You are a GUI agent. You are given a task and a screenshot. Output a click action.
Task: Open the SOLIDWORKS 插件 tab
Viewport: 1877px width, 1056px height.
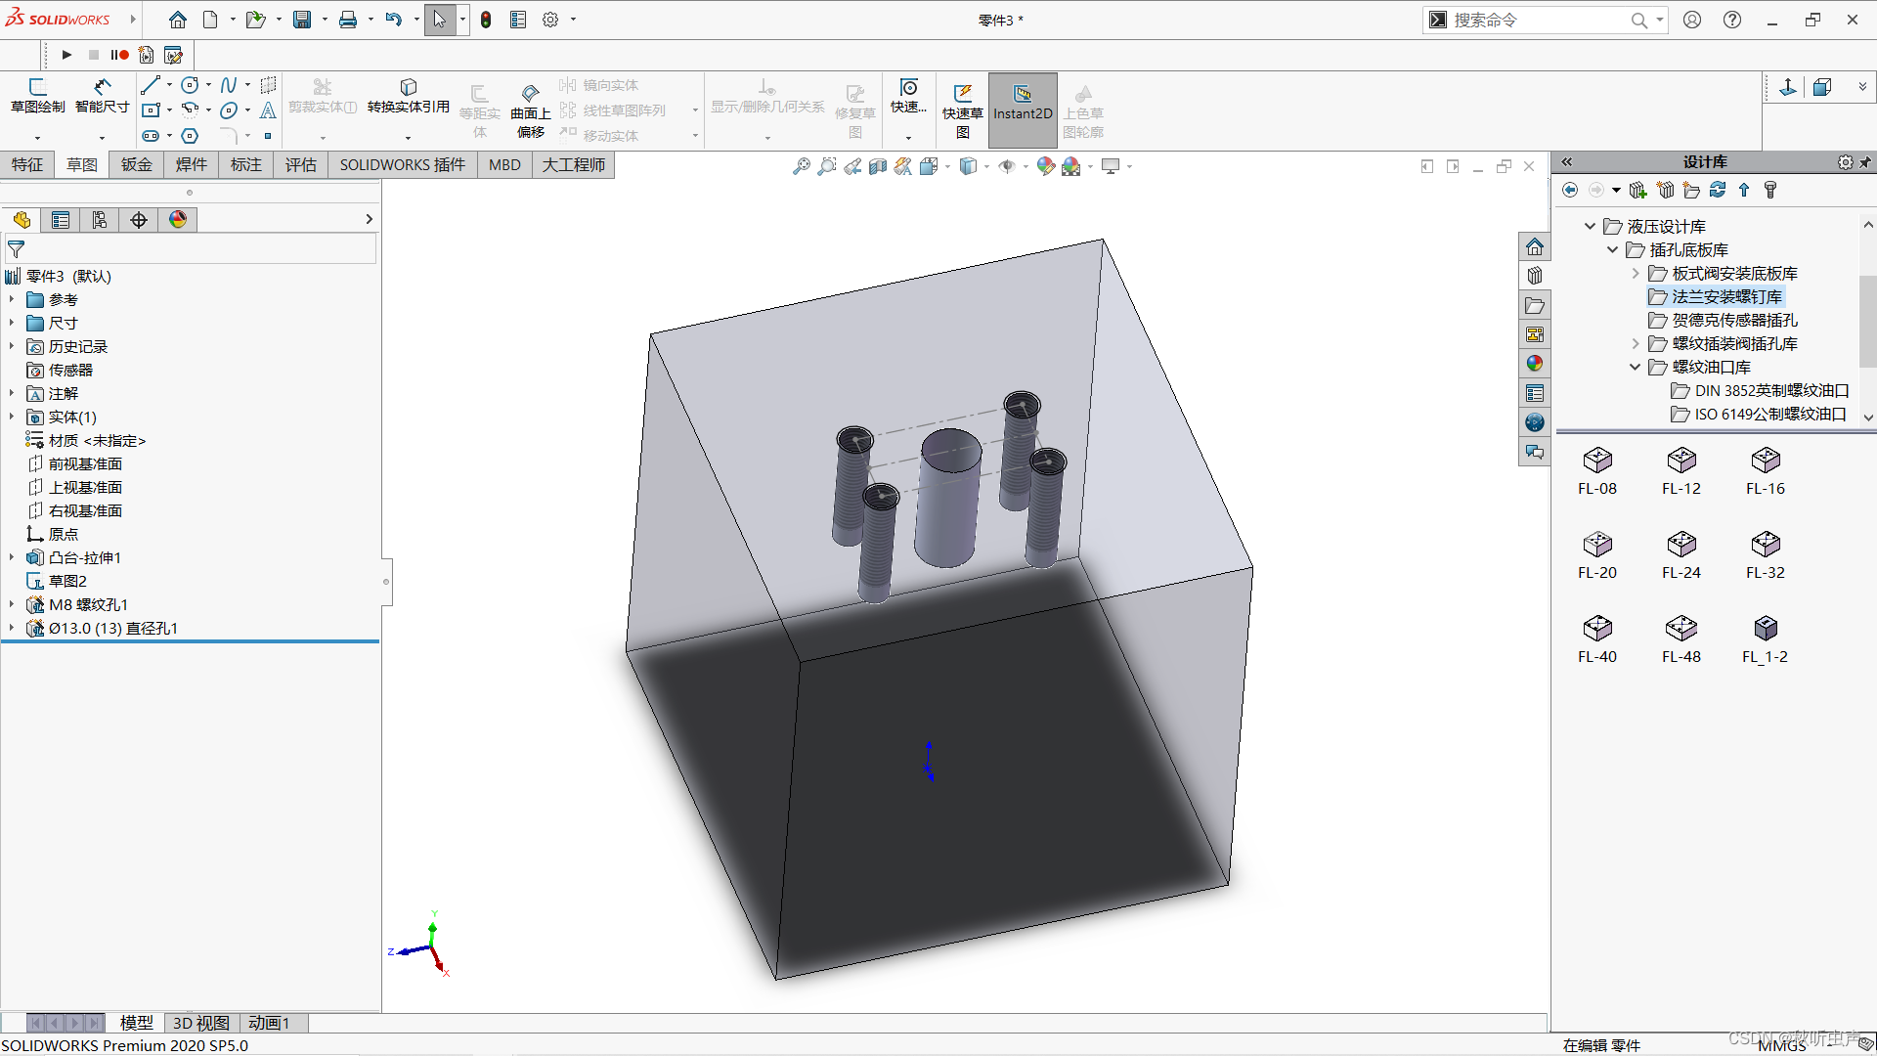coord(403,164)
